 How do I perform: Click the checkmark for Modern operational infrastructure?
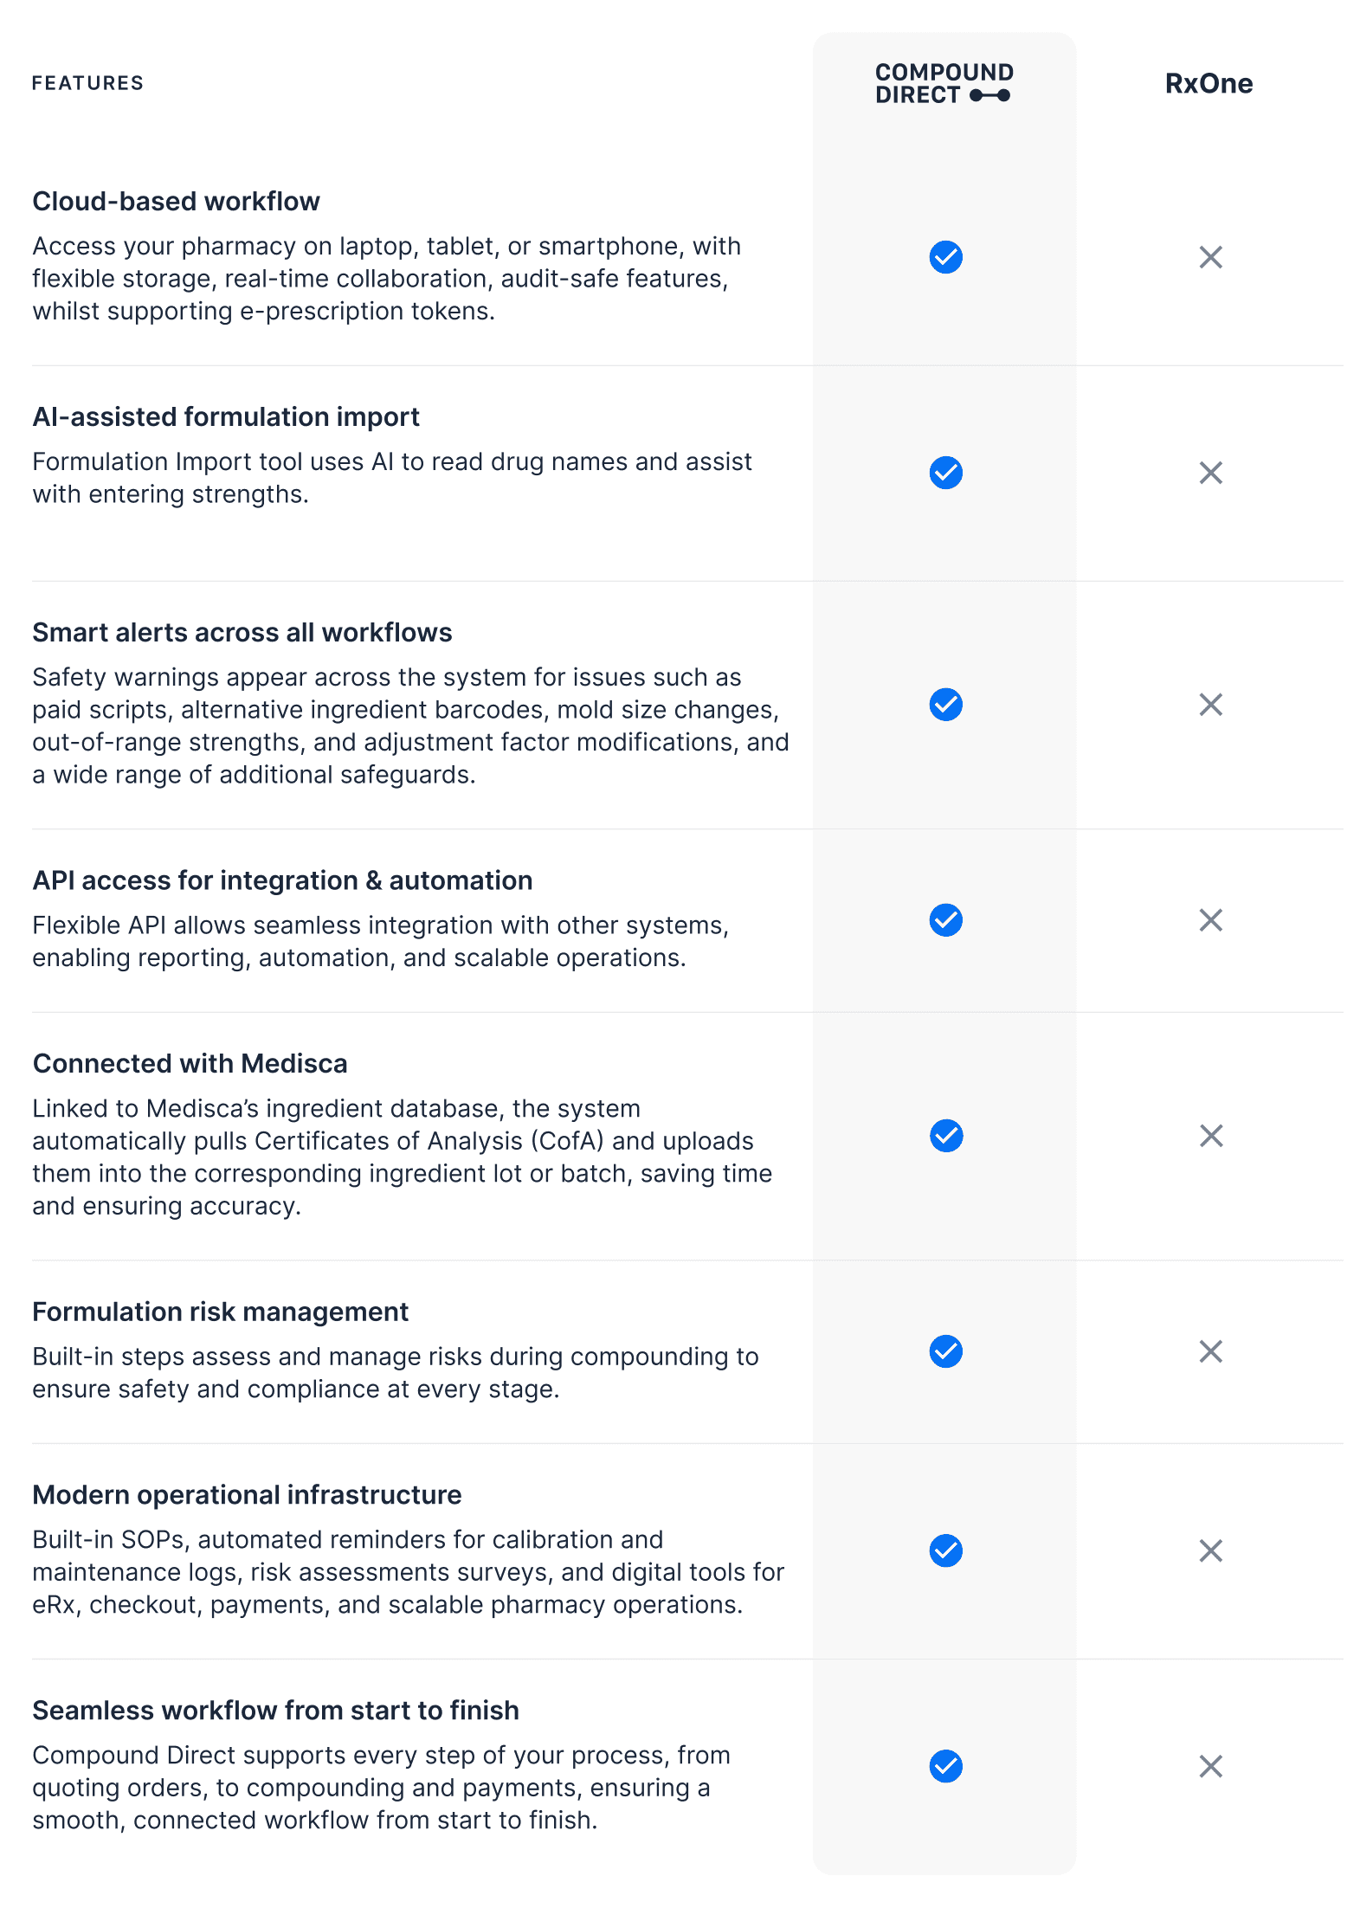(x=945, y=1550)
